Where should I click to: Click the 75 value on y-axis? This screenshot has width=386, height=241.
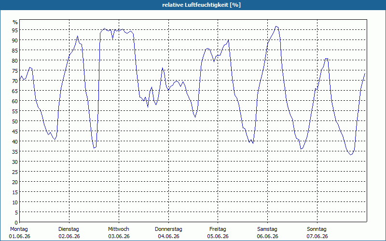point(15,70)
